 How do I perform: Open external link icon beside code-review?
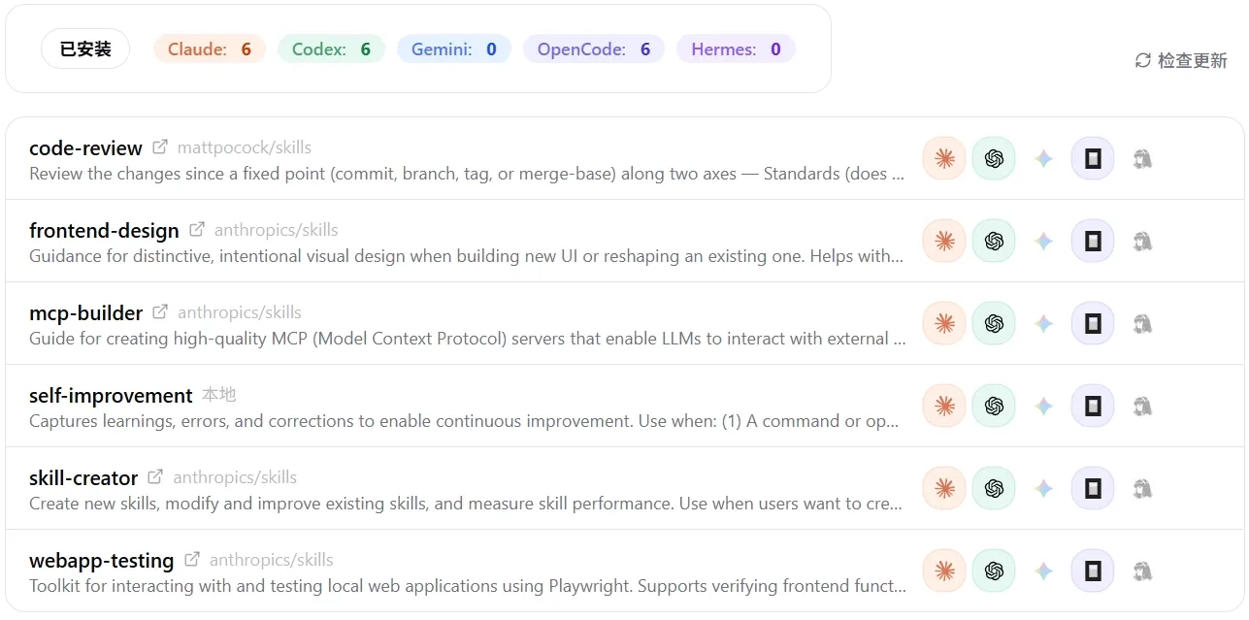coord(160,147)
